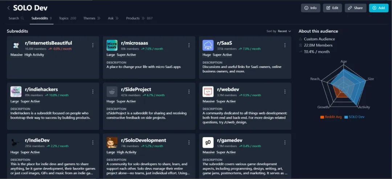
Task: Click the r/InternetIsBeautiful subreddit title
Action: coord(49,43)
